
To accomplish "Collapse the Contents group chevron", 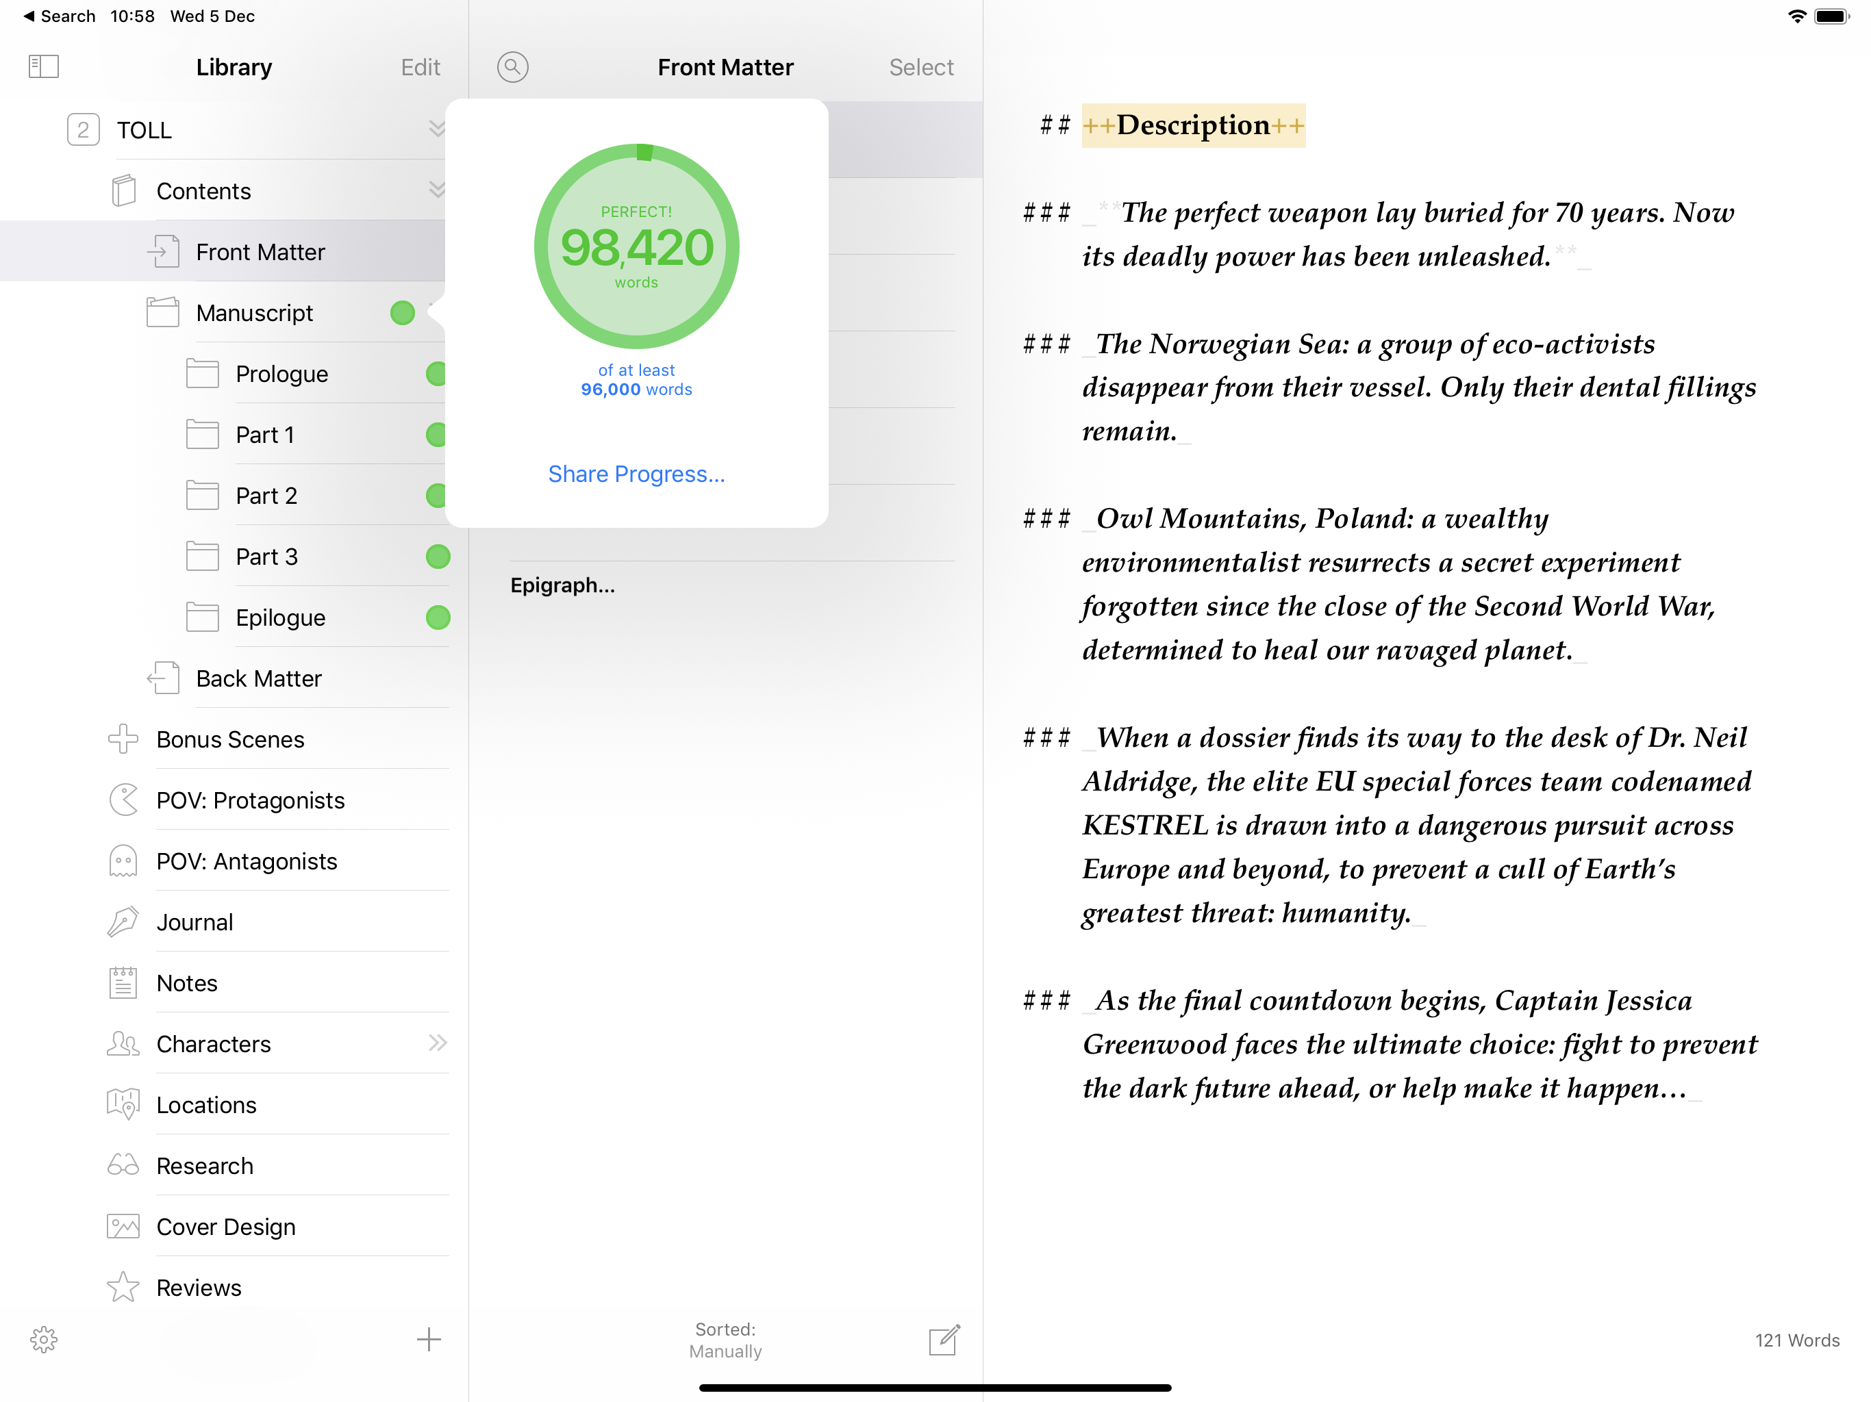I will coord(436,190).
